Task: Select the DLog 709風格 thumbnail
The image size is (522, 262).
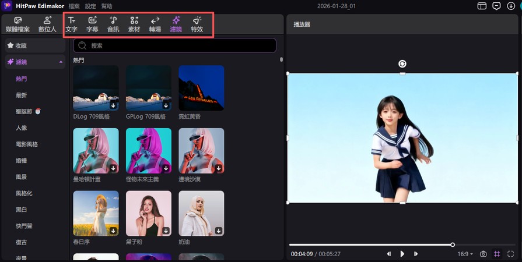Action: click(x=96, y=88)
